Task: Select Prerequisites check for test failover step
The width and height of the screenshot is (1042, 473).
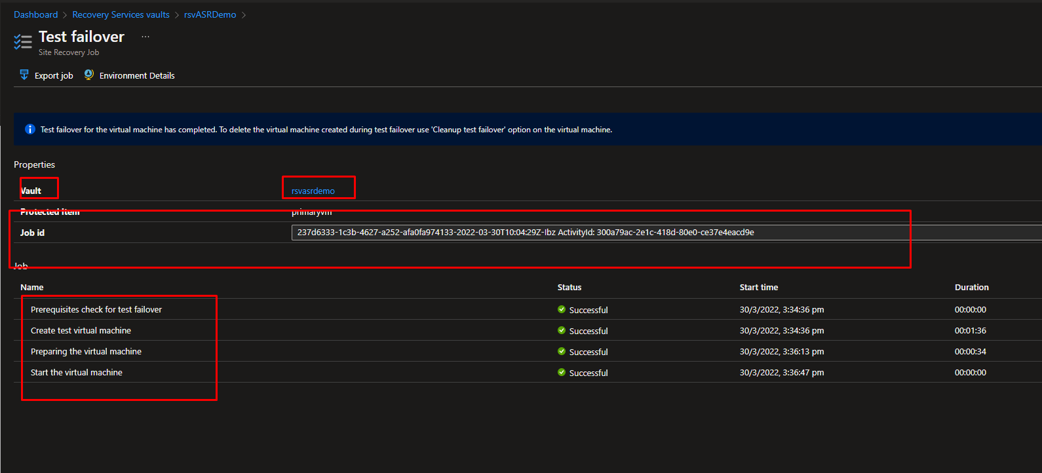Action: pos(96,309)
